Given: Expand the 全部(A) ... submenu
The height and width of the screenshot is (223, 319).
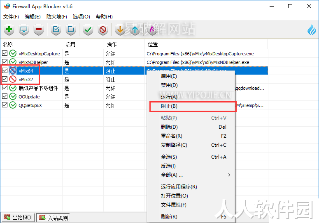Looking at the screenshot, I should (x=191, y=175).
